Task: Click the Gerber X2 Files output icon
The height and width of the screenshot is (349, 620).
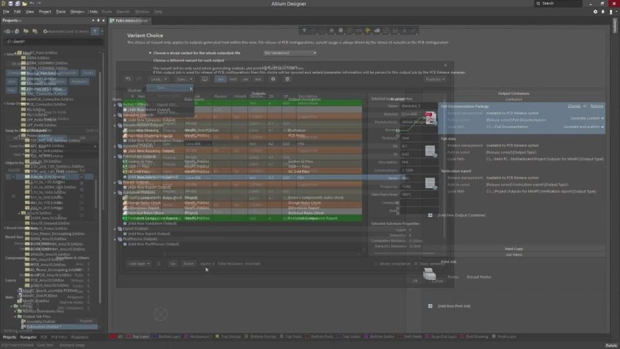Action: [x=125, y=162]
